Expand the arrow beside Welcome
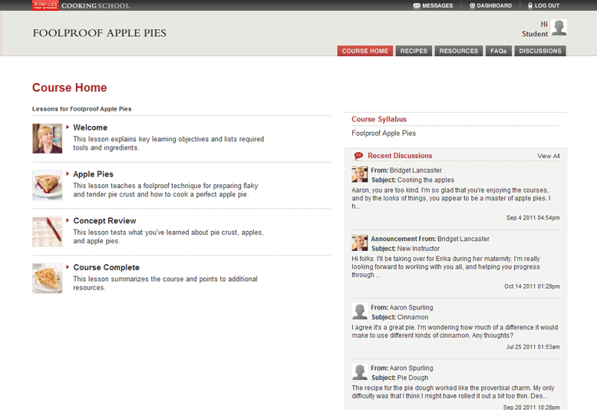 (68, 127)
